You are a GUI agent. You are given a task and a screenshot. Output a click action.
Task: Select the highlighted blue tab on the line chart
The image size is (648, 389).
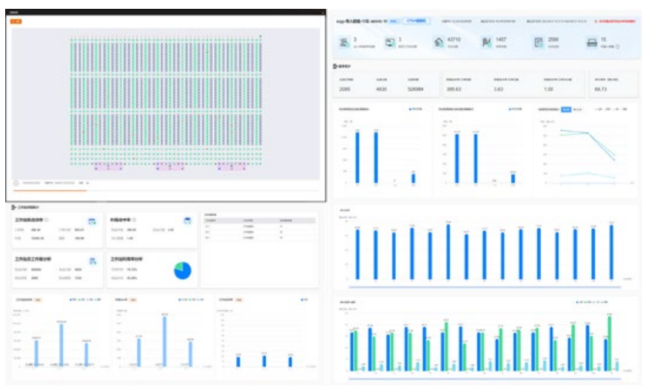(565, 109)
